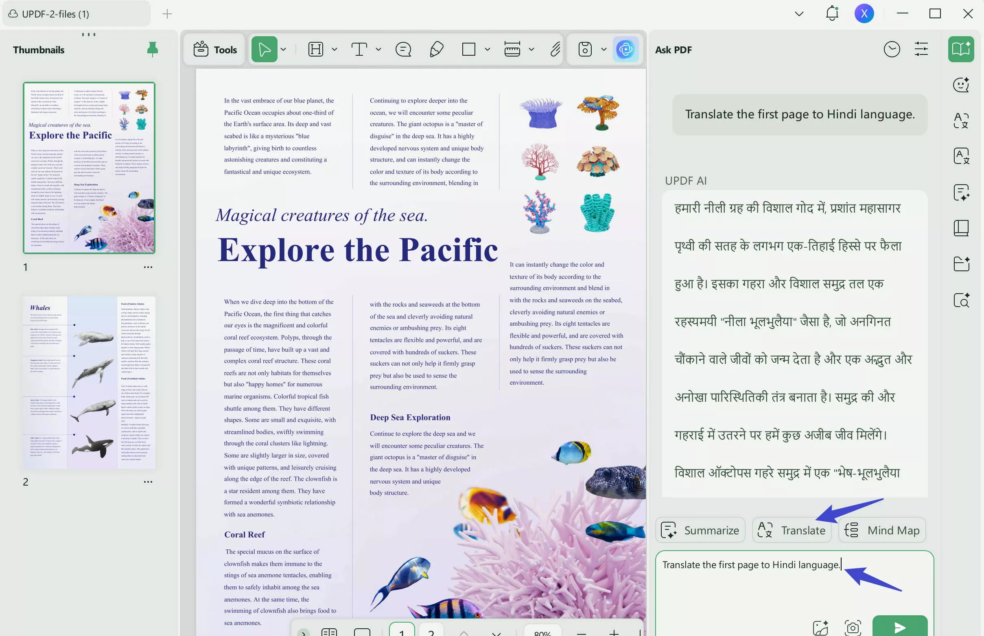Open the Rectangle shape dropdown
Image resolution: width=984 pixels, height=636 pixels.
pyautogui.click(x=487, y=49)
